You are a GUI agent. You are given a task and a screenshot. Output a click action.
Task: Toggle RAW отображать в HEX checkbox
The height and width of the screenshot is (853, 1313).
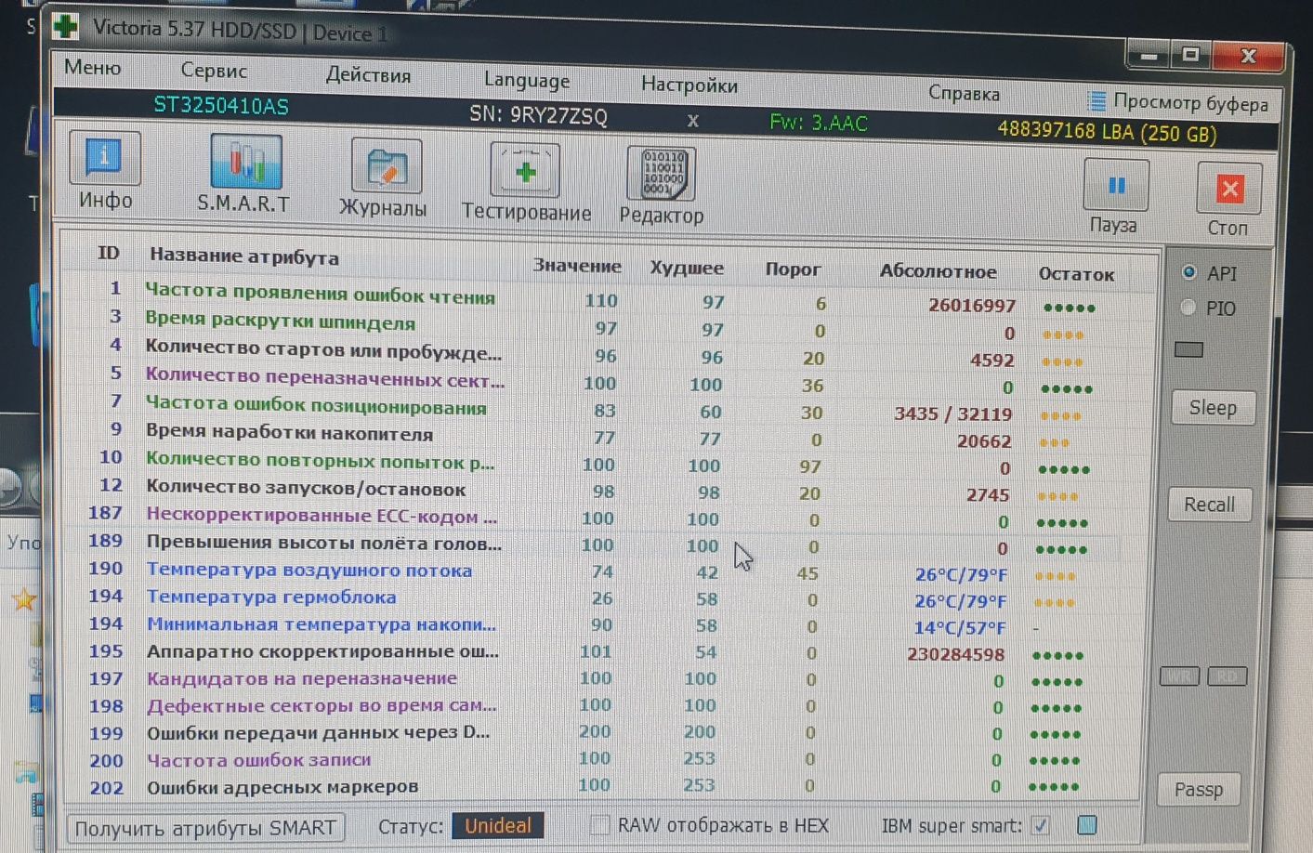[600, 824]
